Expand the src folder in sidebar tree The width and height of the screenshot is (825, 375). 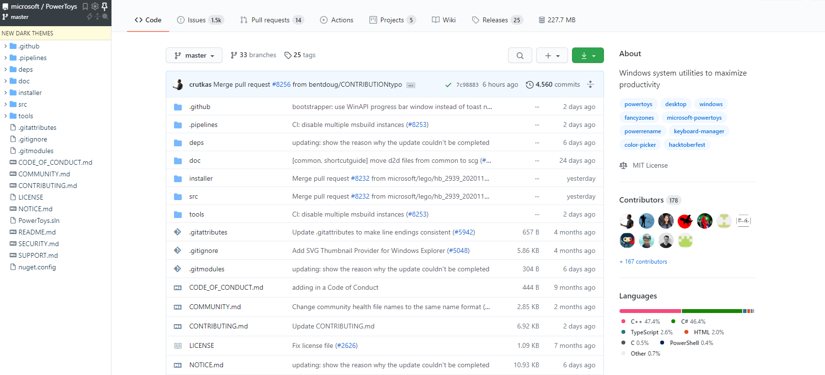[5, 104]
